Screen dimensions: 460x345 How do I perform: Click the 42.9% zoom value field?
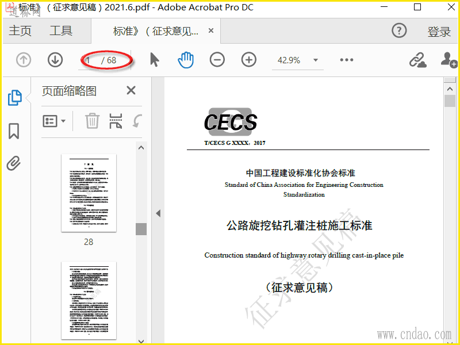[289, 60]
